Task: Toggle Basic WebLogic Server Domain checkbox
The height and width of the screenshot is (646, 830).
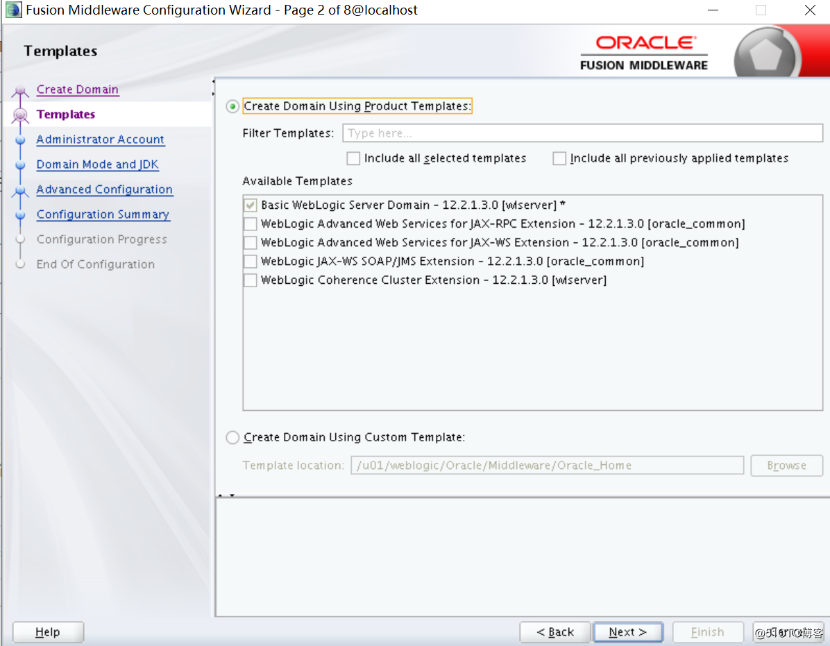Action: (251, 205)
